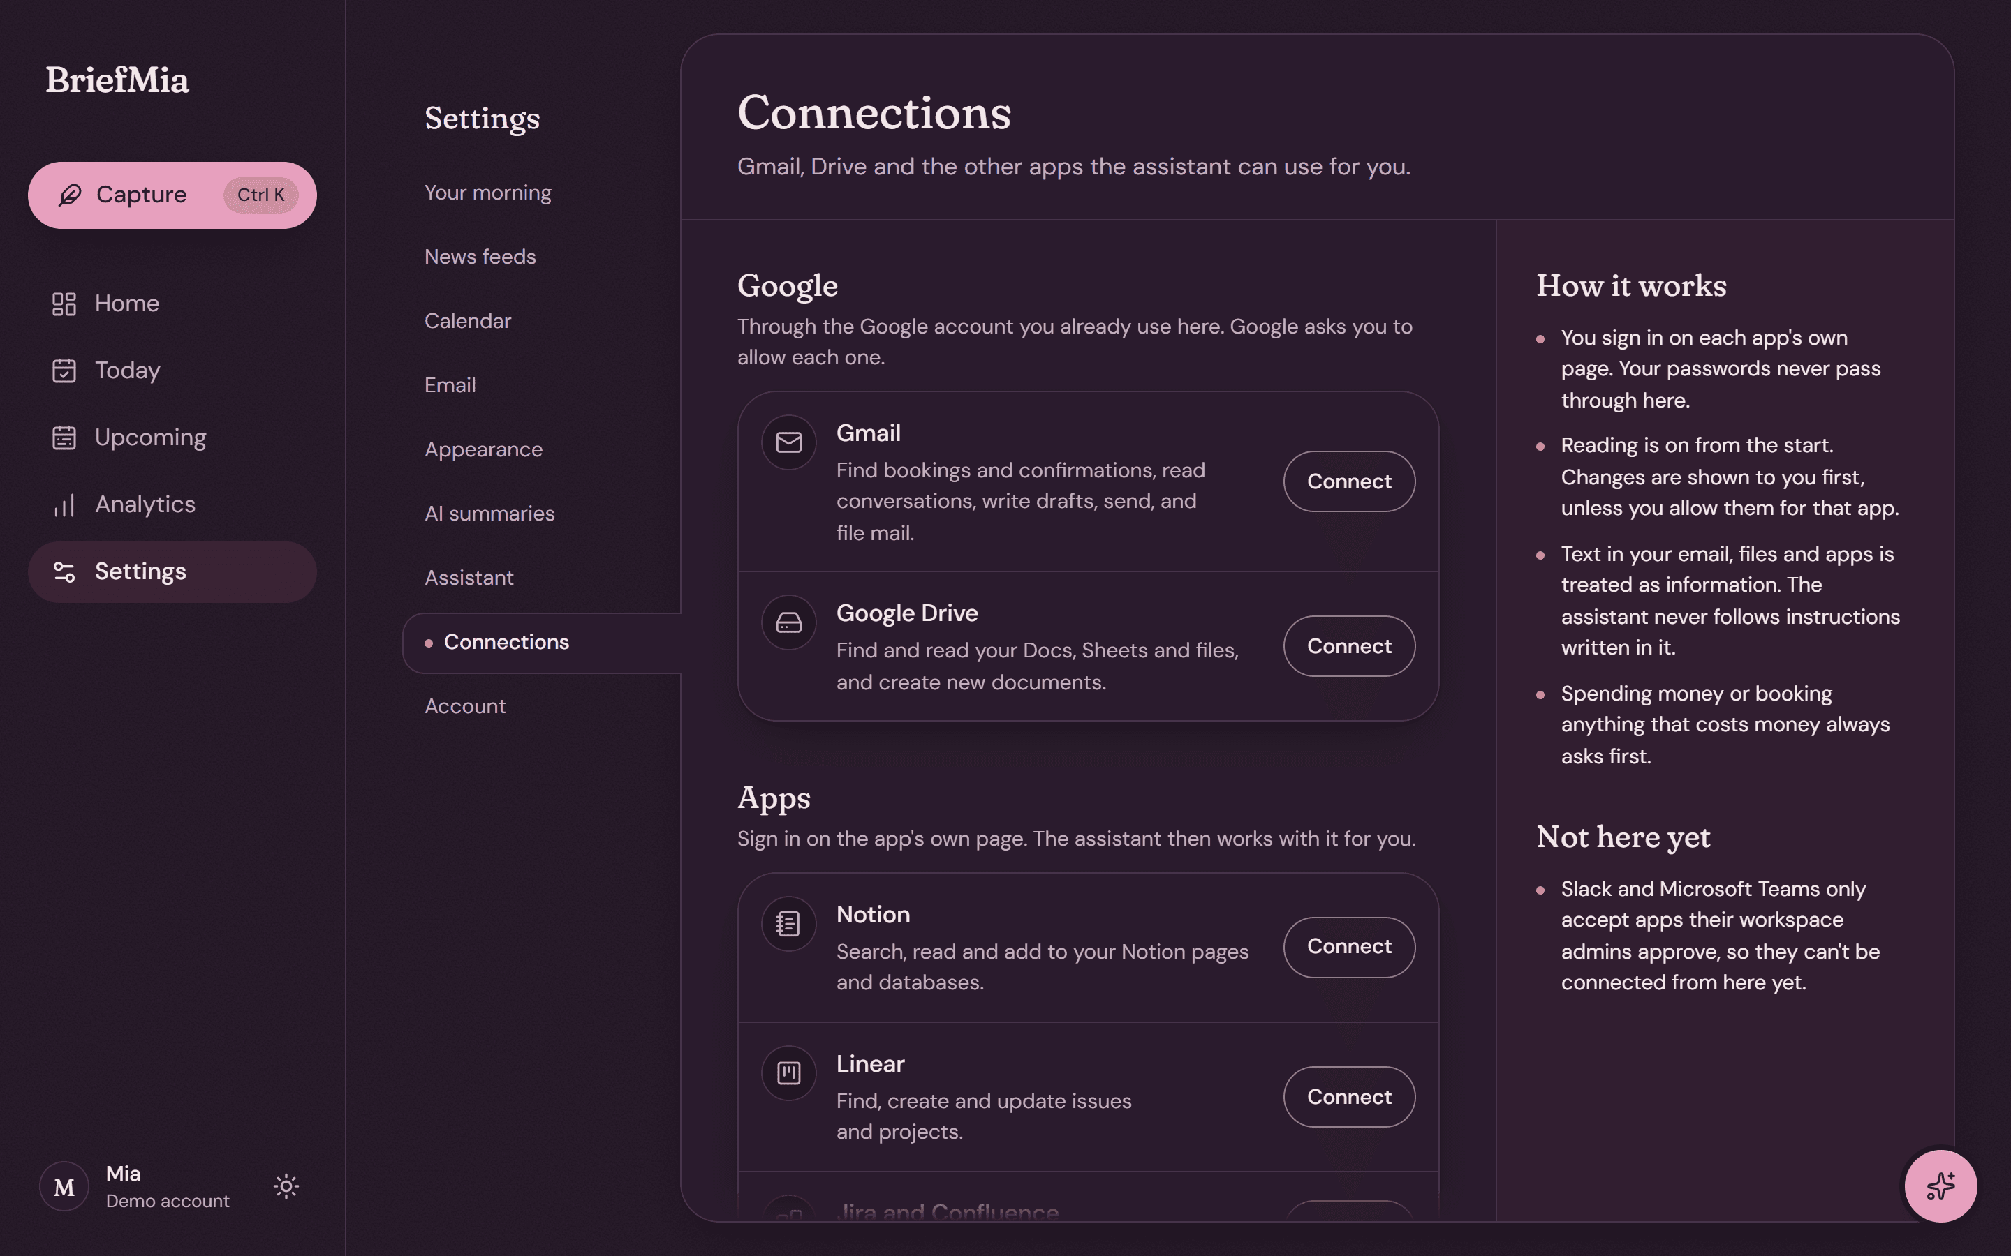
Task: Open the sparkle assistant floating button
Action: point(1940,1186)
